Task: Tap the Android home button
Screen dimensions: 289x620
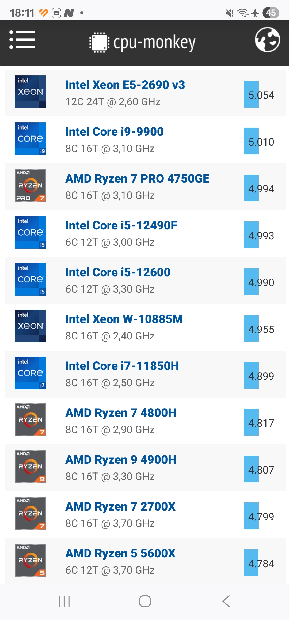Action: (145, 601)
